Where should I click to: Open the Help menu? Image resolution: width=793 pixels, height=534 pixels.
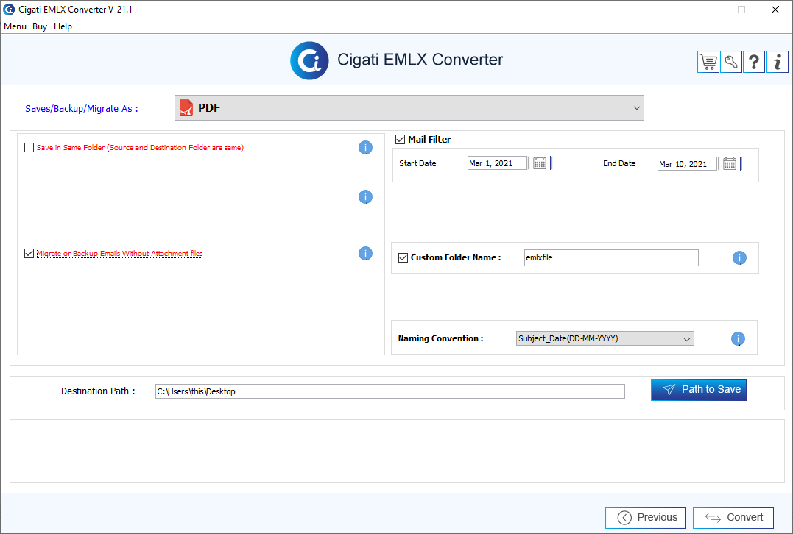coord(63,26)
